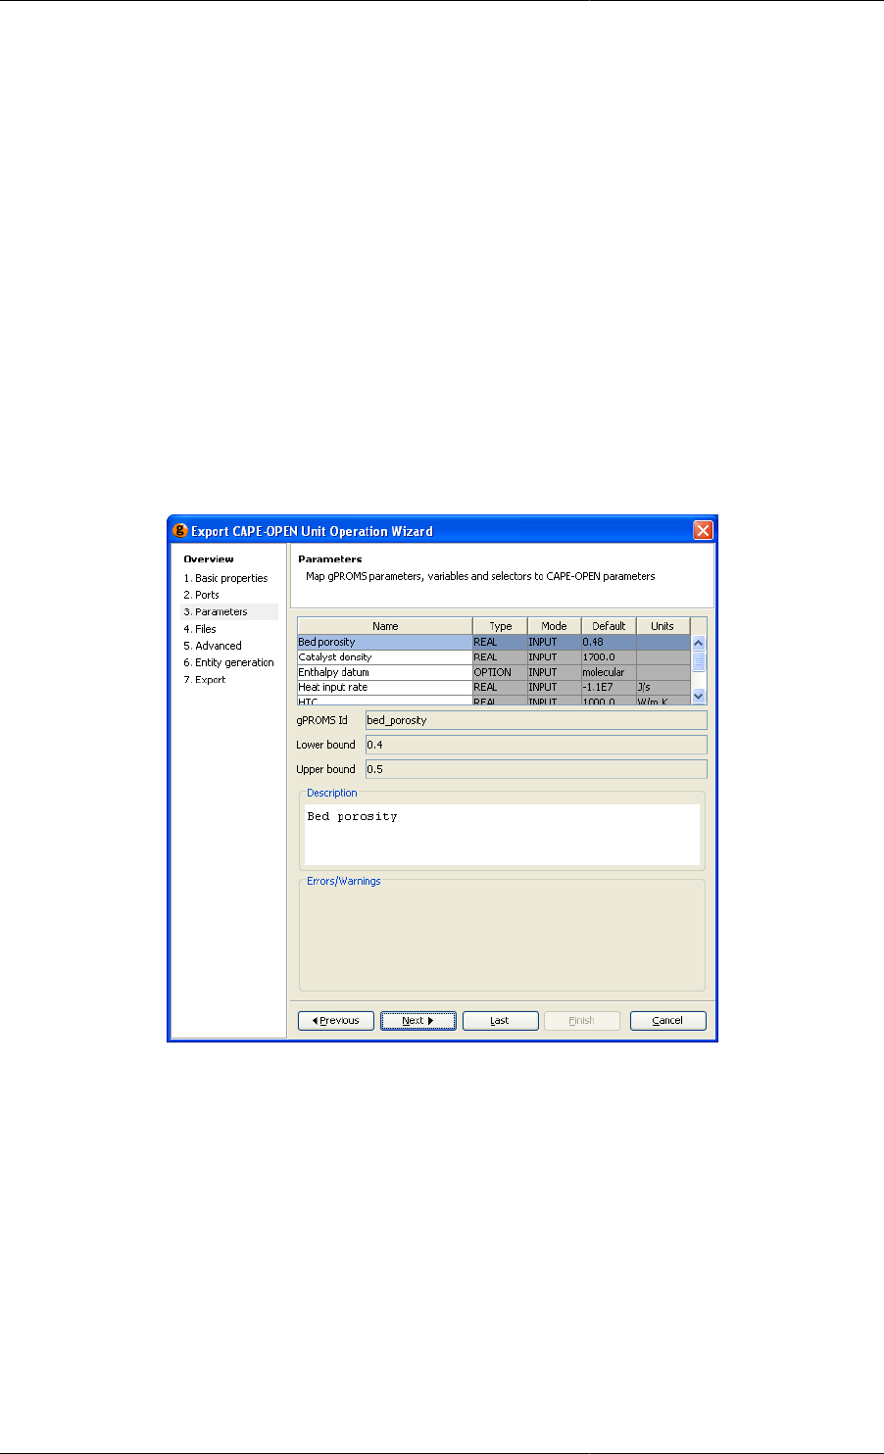Click the Mode column header
The height and width of the screenshot is (1454, 884).
tap(554, 626)
